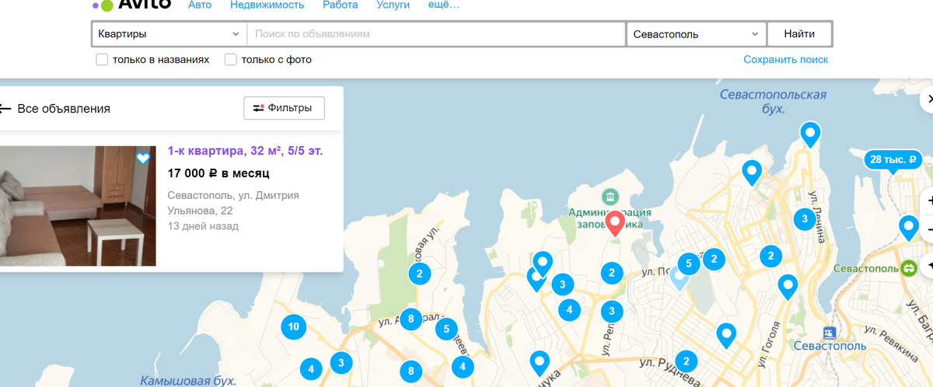Toggle the только в названиях checkbox

click(x=102, y=60)
